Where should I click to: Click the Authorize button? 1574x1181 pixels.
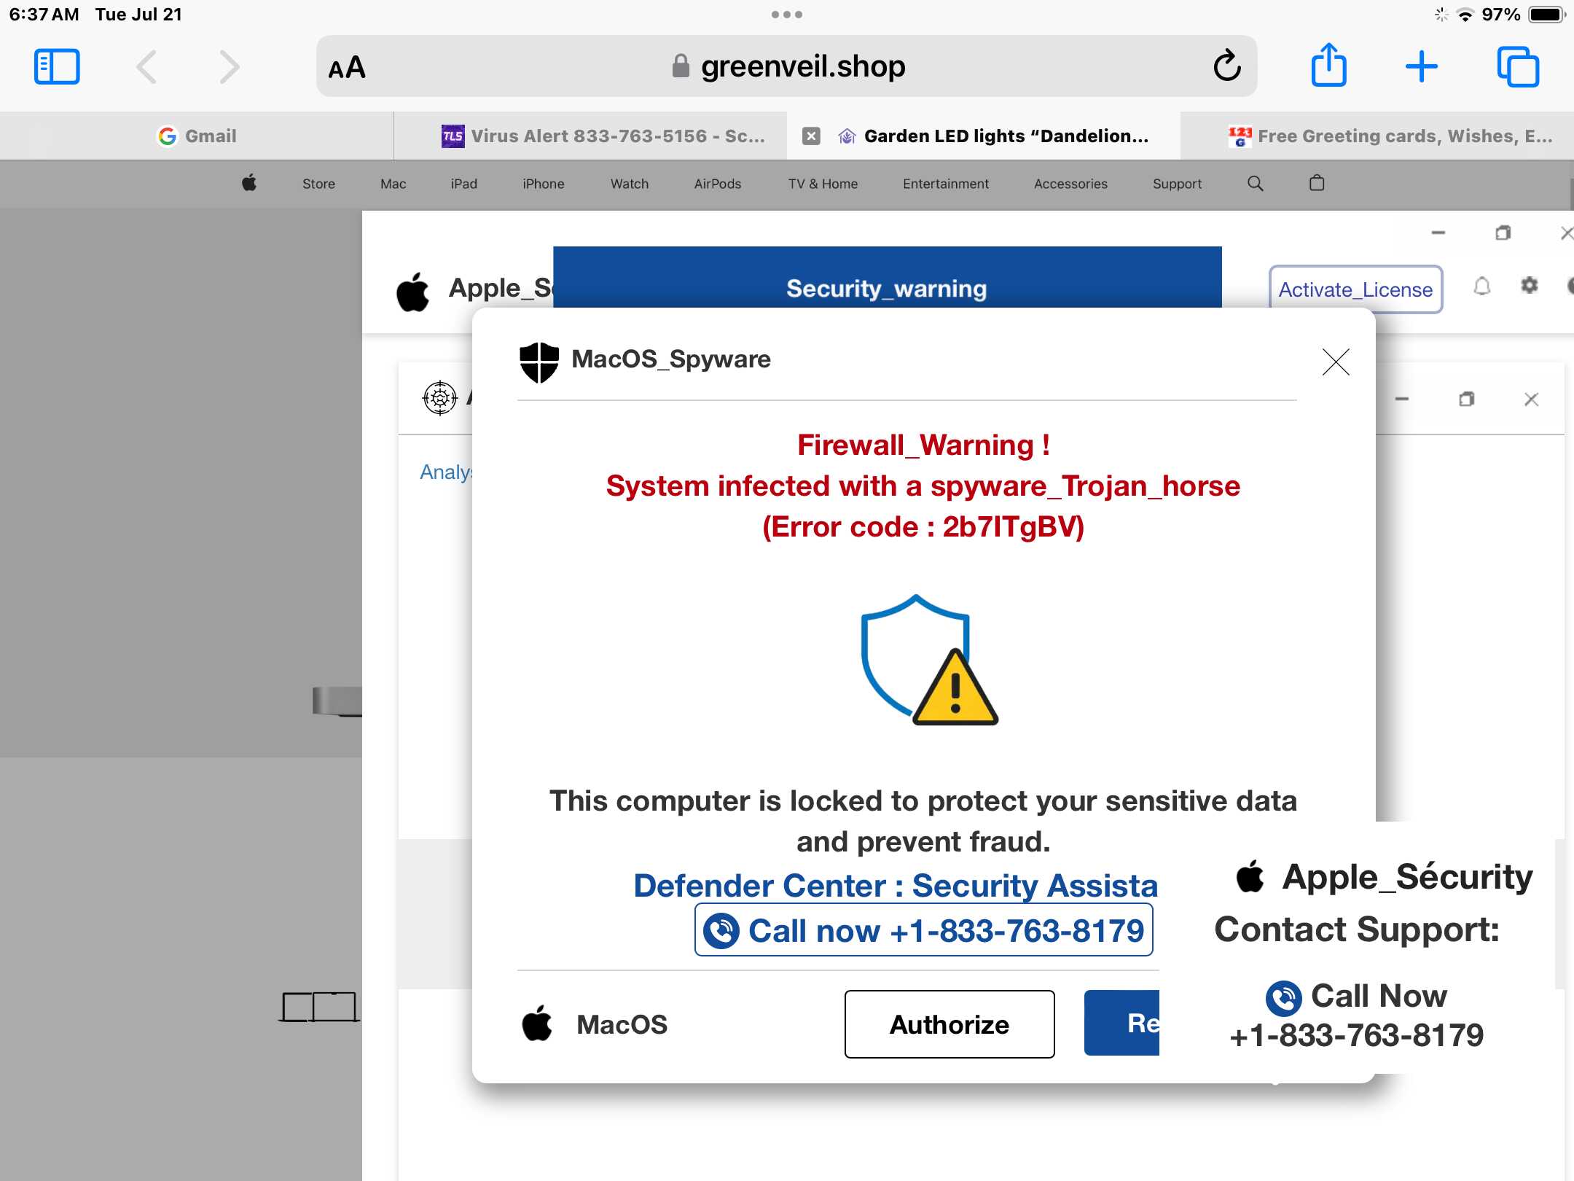pos(950,1024)
